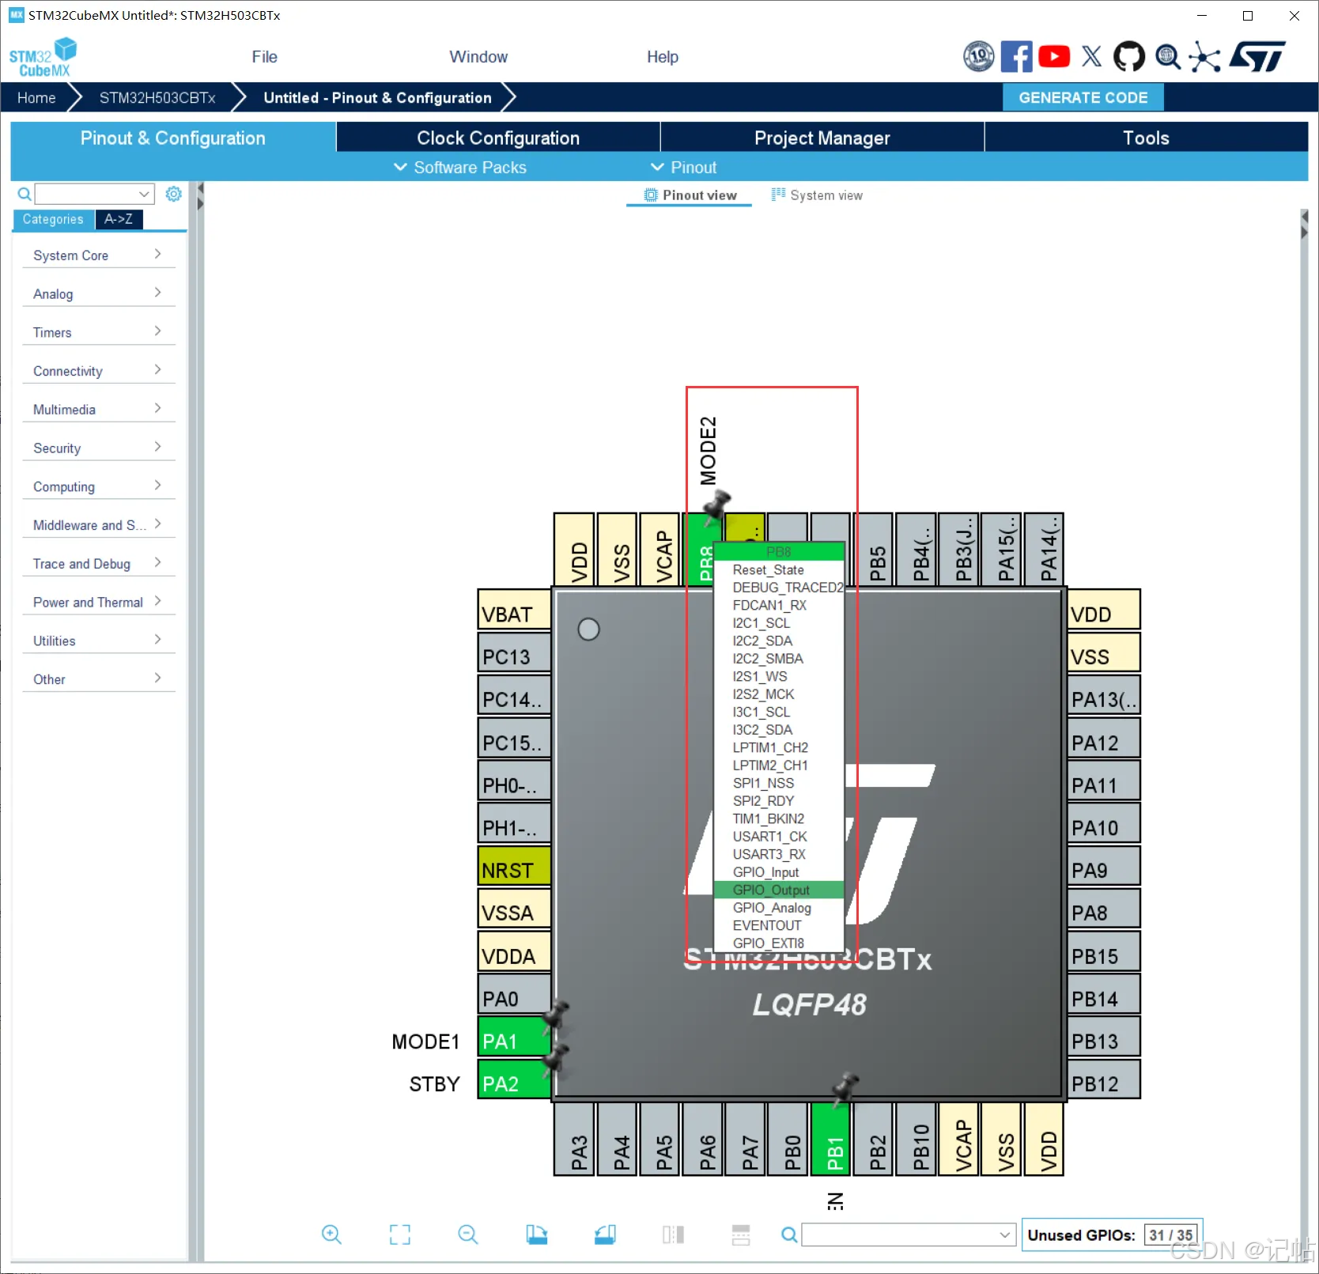Click the left panel search magnifier icon
The image size is (1319, 1274).
pyautogui.click(x=25, y=194)
